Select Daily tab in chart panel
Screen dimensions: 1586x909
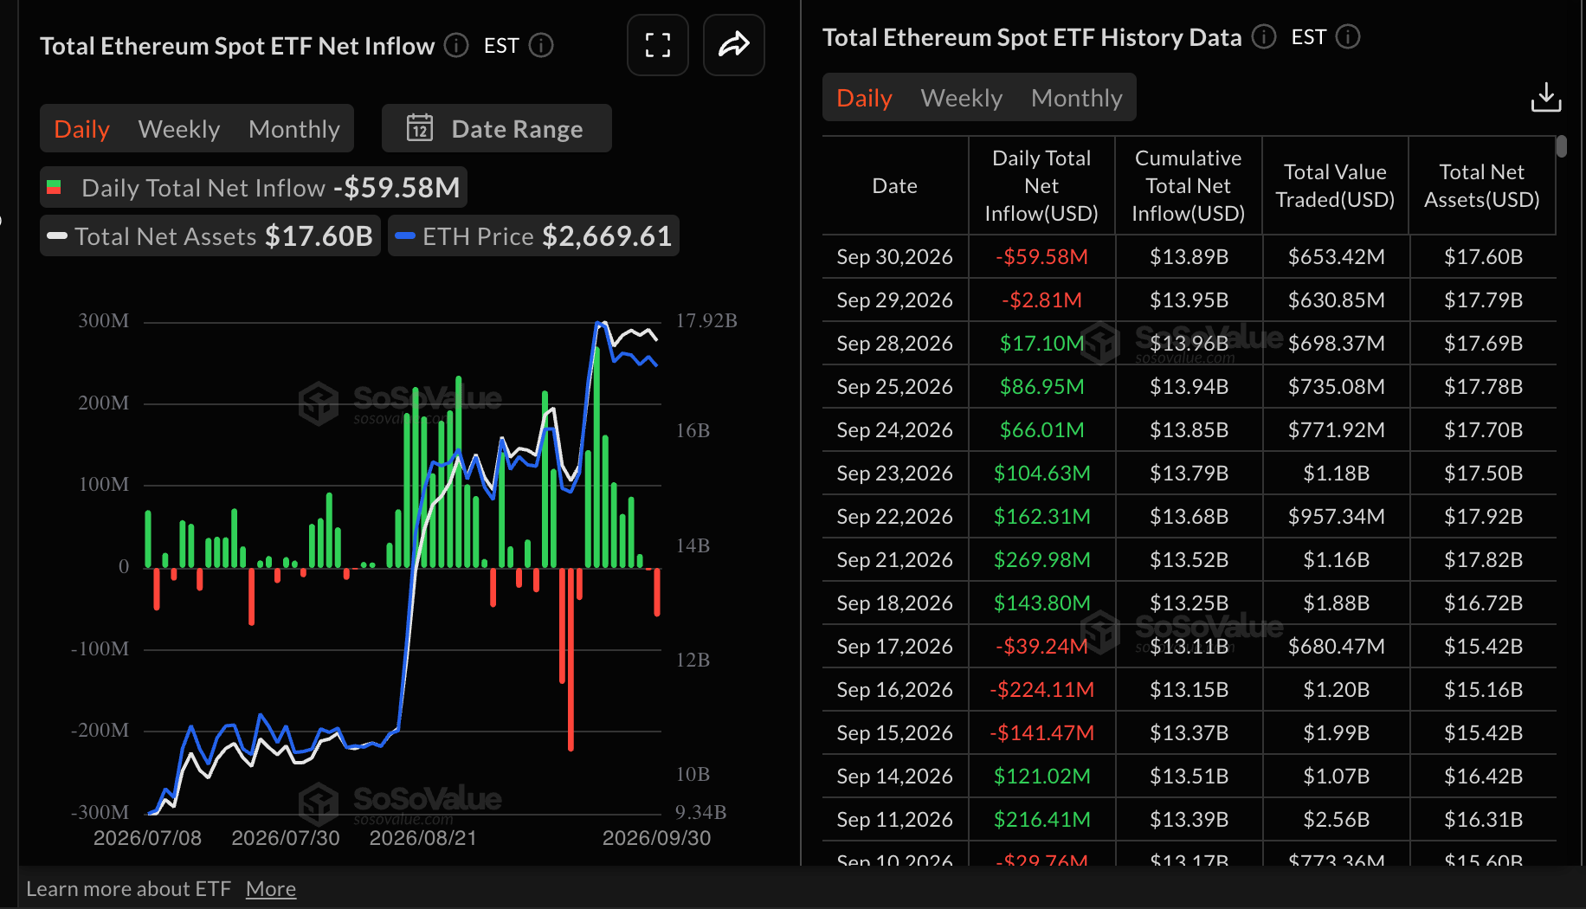[82, 128]
